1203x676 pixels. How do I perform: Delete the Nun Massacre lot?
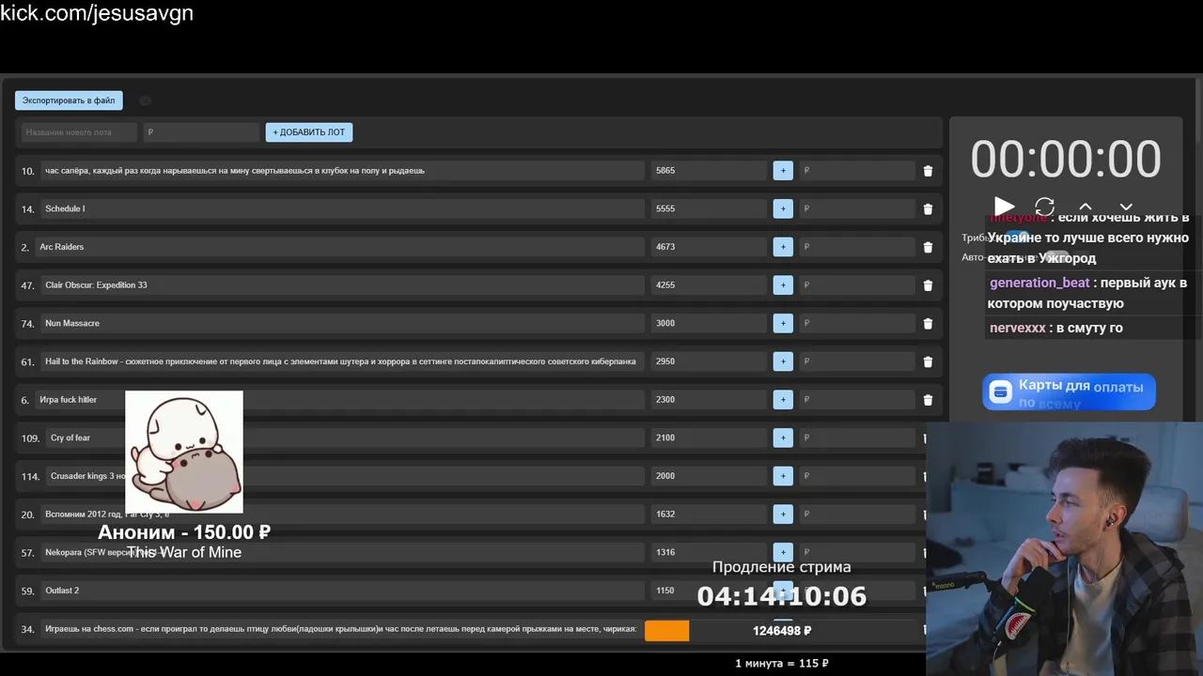[x=928, y=323]
